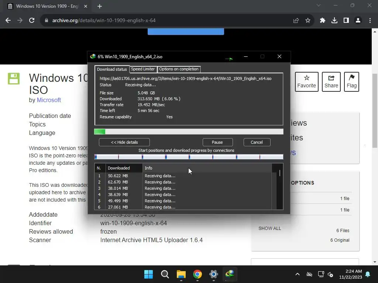Click the green download progress bar
The height and width of the screenshot is (283, 378).
189,132
